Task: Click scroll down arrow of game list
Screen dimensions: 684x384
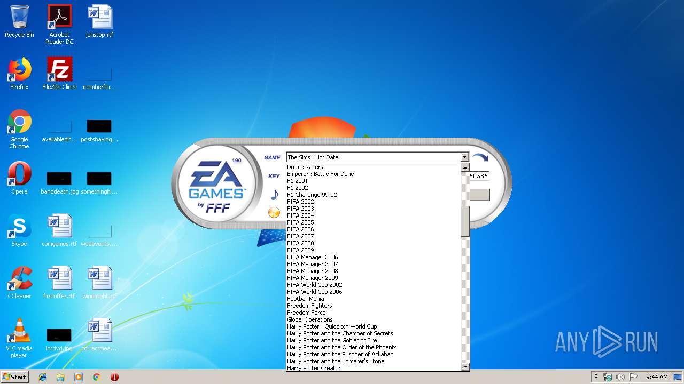Action: [465, 367]
